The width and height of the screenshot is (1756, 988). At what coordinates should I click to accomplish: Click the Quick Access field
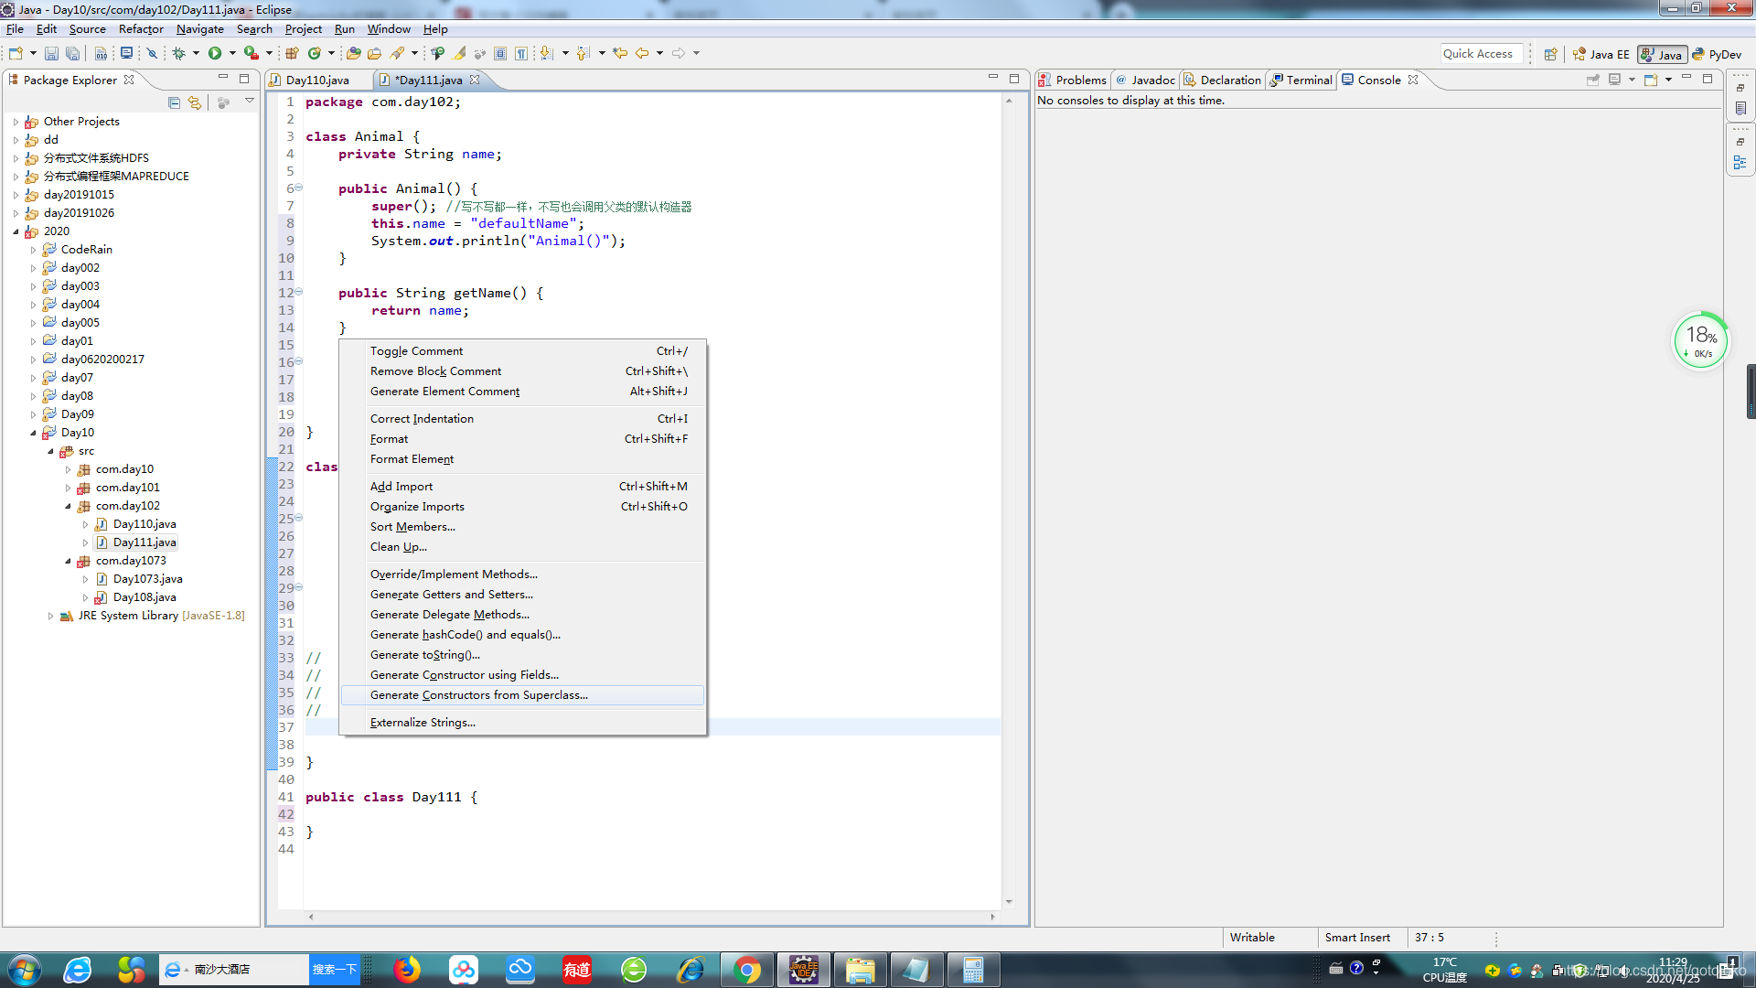pos(1482,54)
